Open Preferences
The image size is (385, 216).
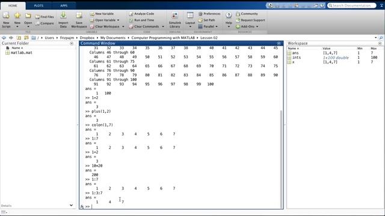(x=209, y=14)
